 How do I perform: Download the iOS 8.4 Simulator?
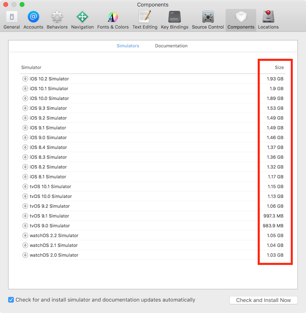coord(25,147)
